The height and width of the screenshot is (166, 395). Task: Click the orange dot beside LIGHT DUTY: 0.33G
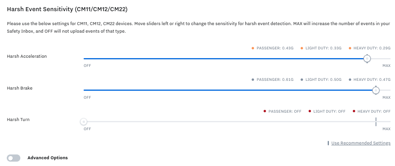(x=301, y=48)
